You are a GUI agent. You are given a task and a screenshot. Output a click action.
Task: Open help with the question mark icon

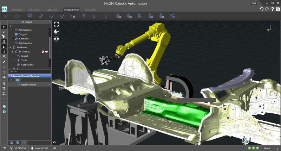point(273,9)
